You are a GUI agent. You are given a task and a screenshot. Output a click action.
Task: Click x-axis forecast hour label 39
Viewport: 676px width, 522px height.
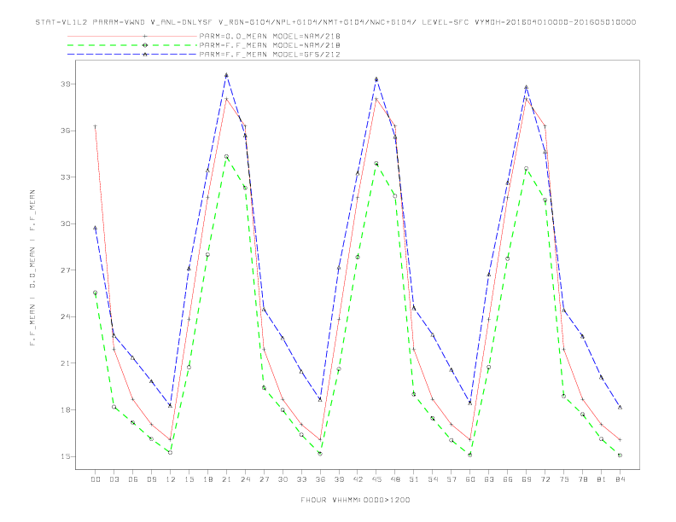[339, 479]
